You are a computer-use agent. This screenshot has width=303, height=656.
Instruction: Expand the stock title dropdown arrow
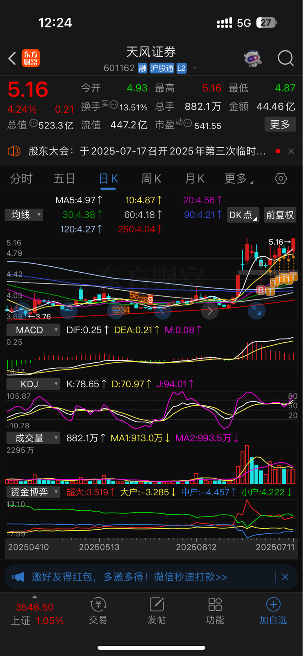click(194, 68)
